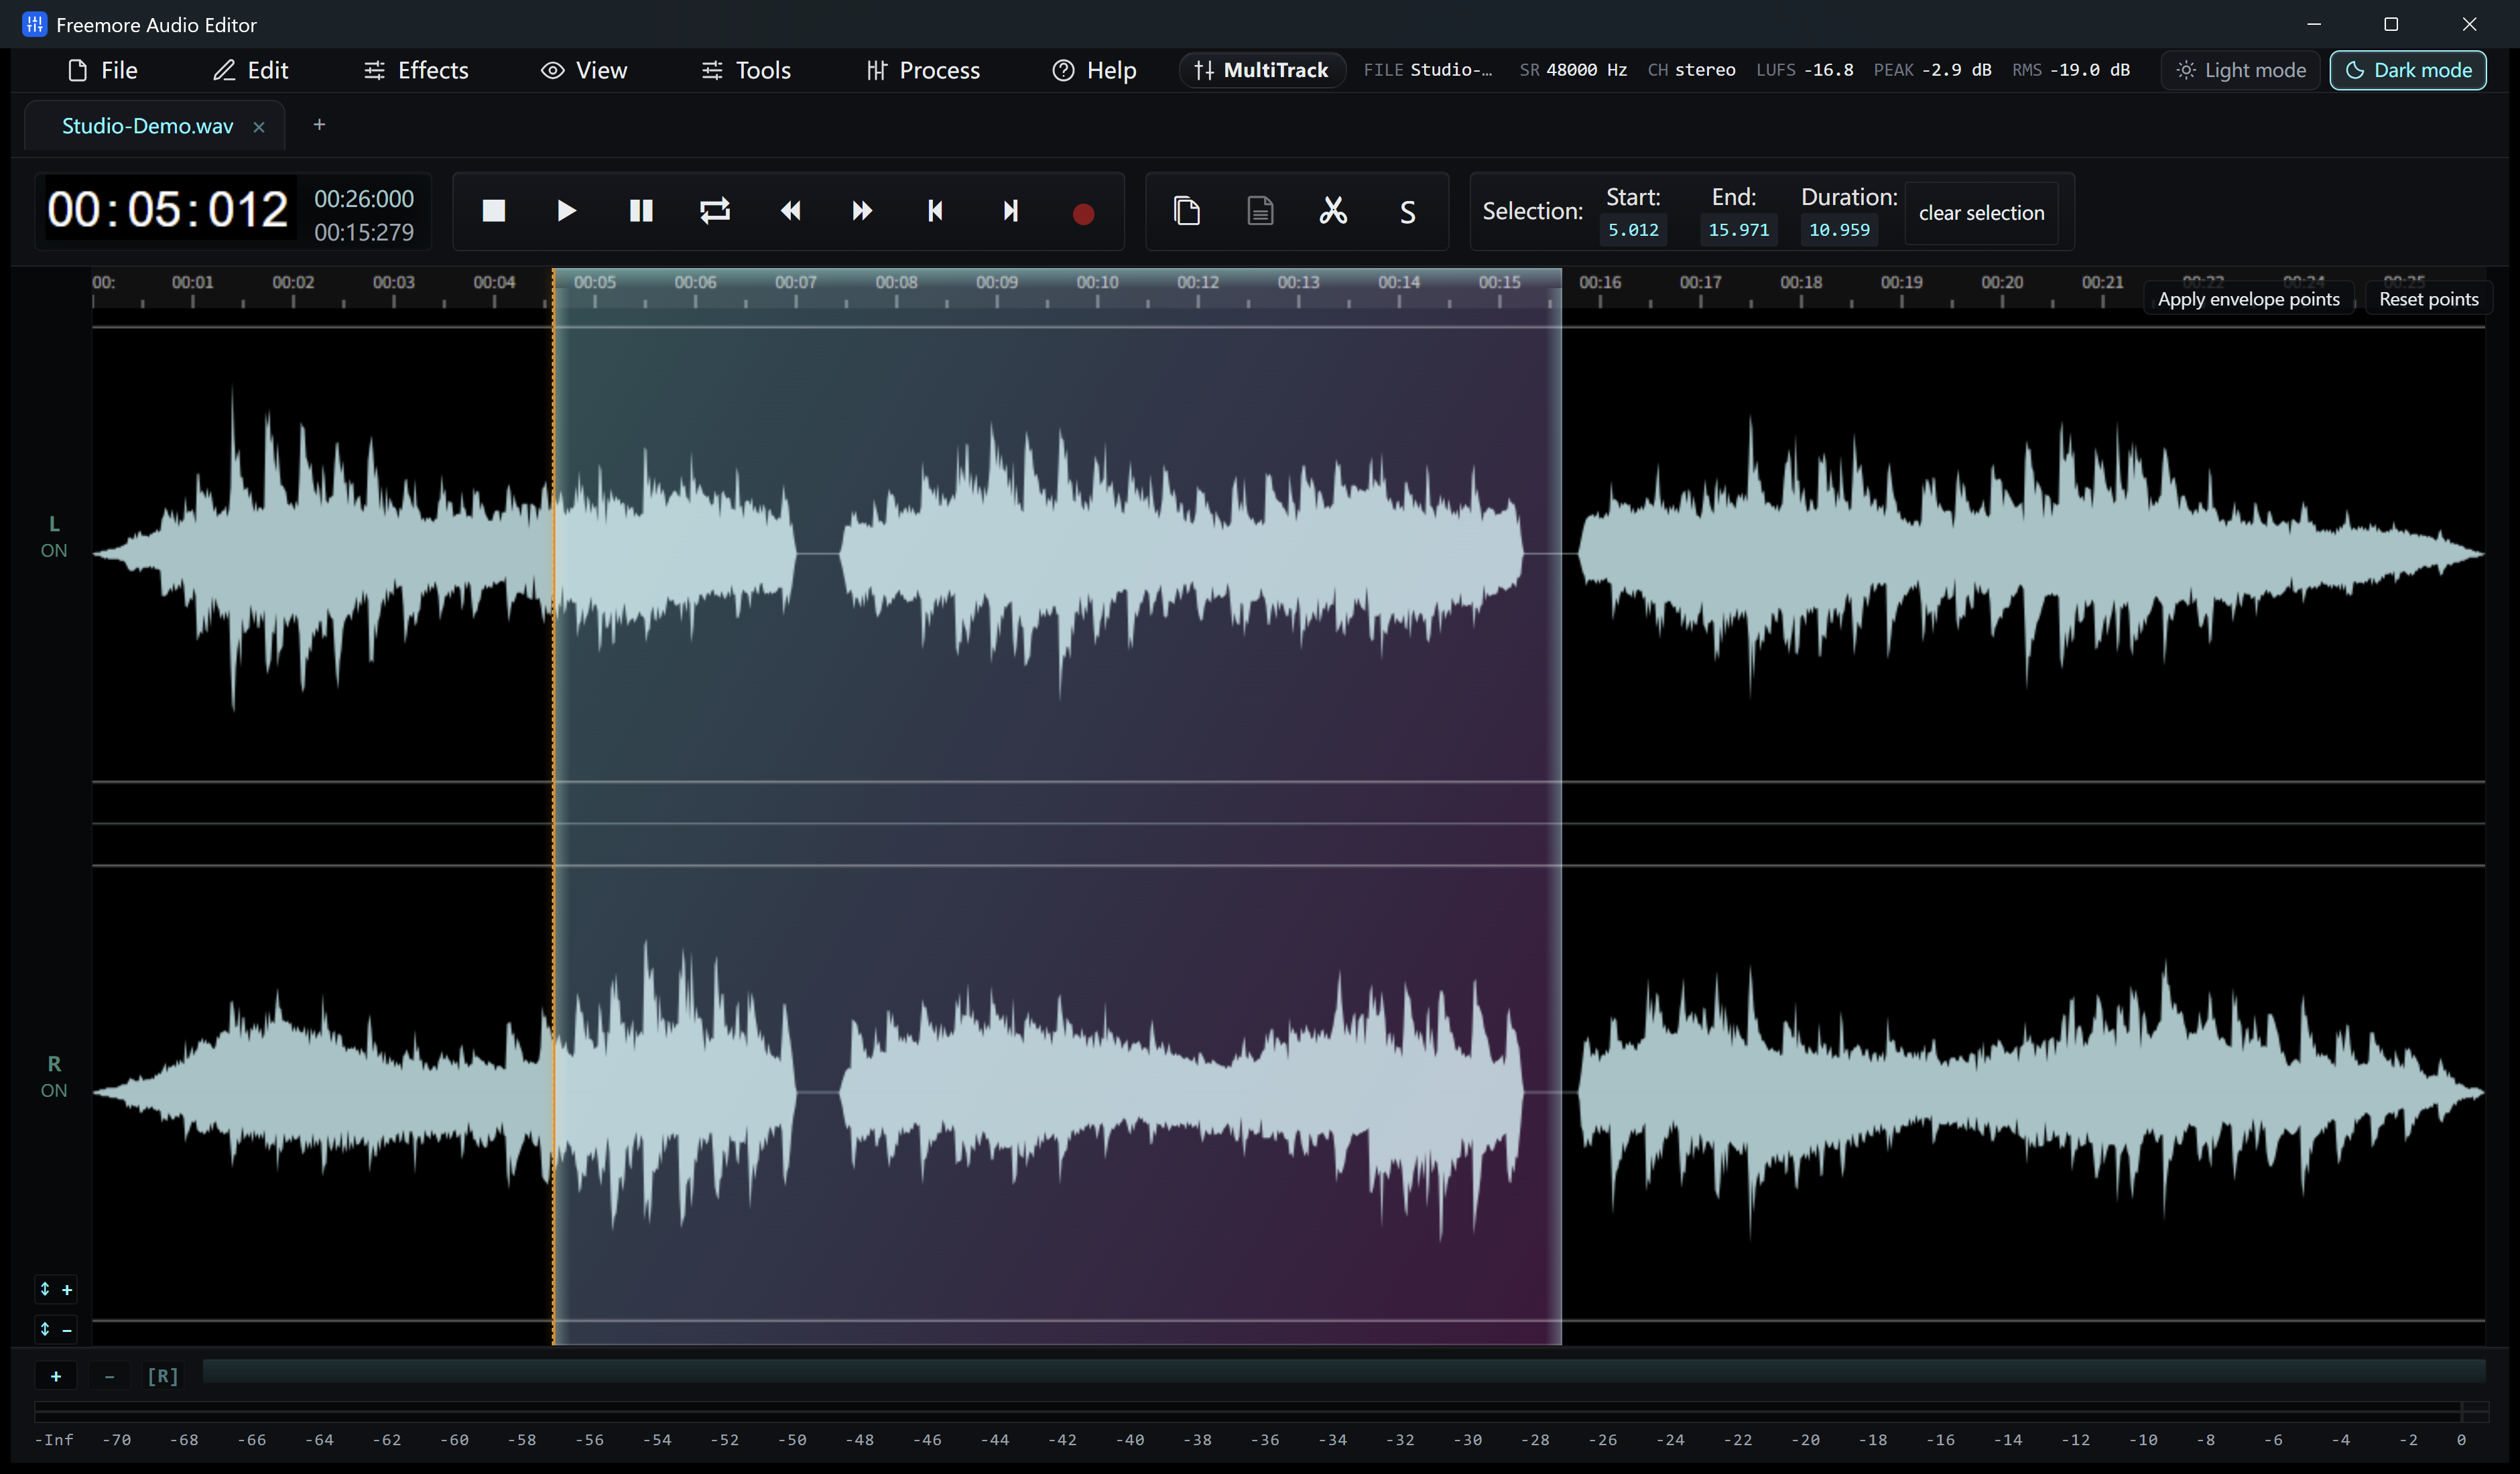Edit the selection Duration value 10.959
Viewport: 2520px width, 1474px height.
pos(1839,230)
